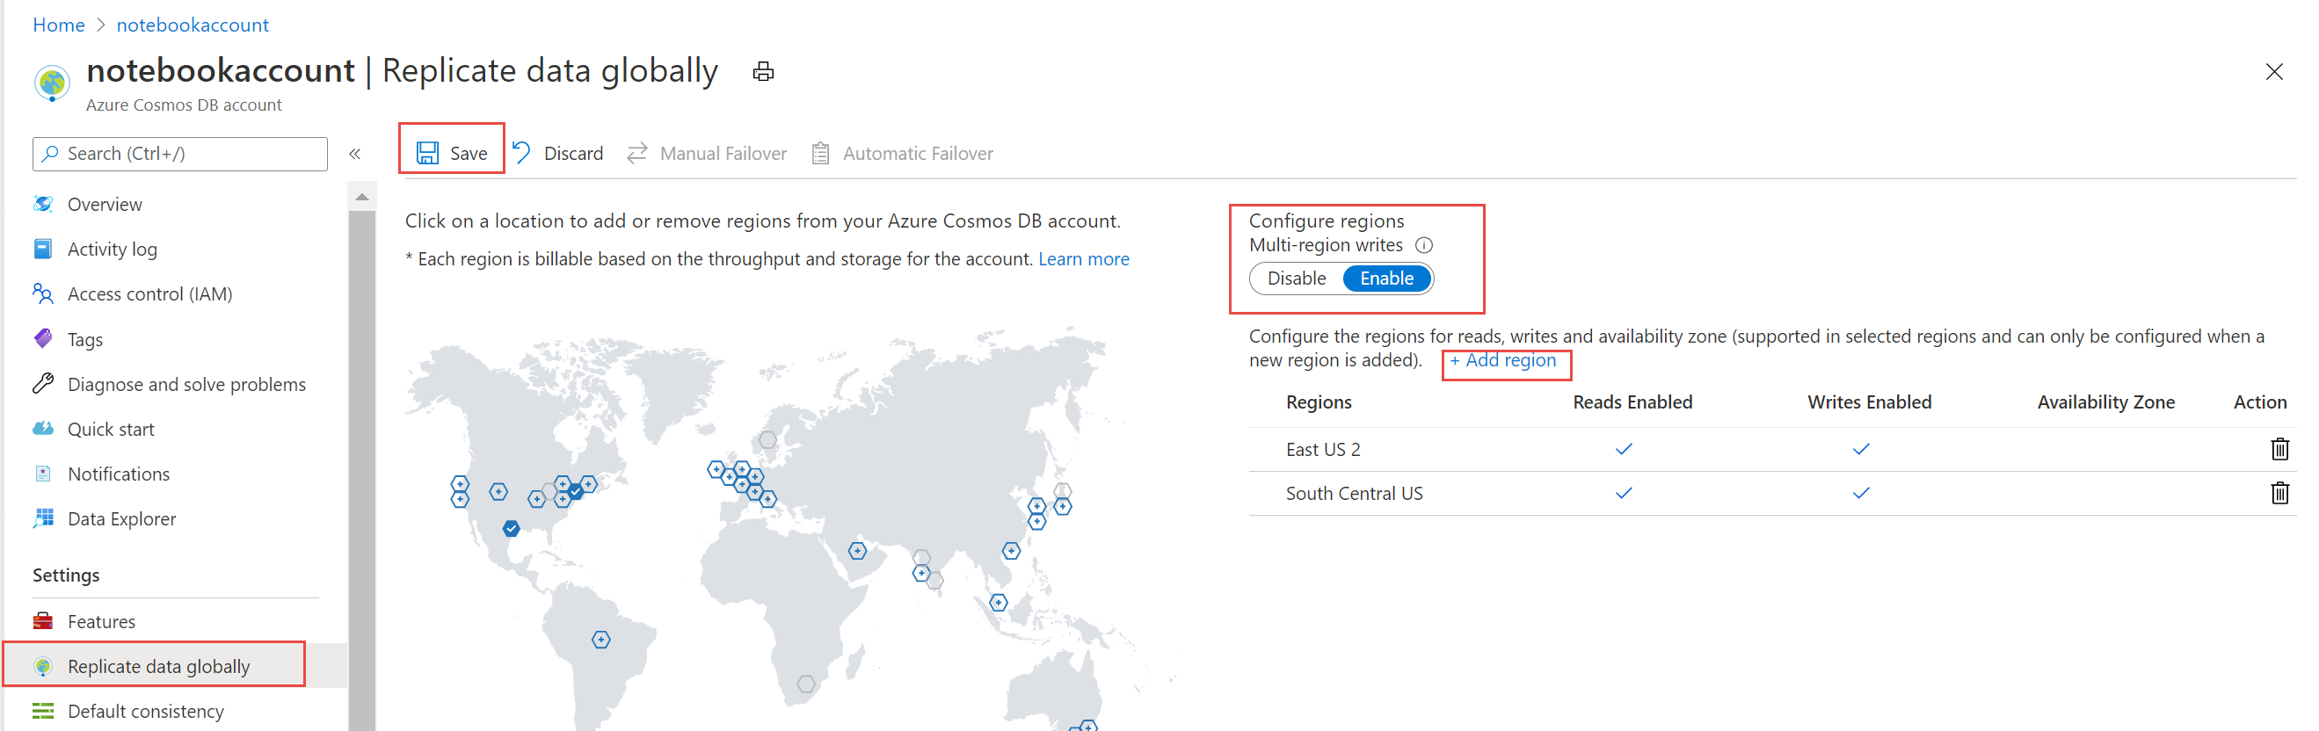Click the Hong Kong region hexagon on map
Image resolution: width=2319 pixels, height=731 pixels.
(1011, 551)
